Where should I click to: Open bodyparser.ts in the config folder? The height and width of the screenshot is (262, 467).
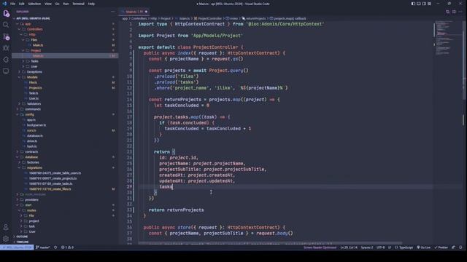36,125
